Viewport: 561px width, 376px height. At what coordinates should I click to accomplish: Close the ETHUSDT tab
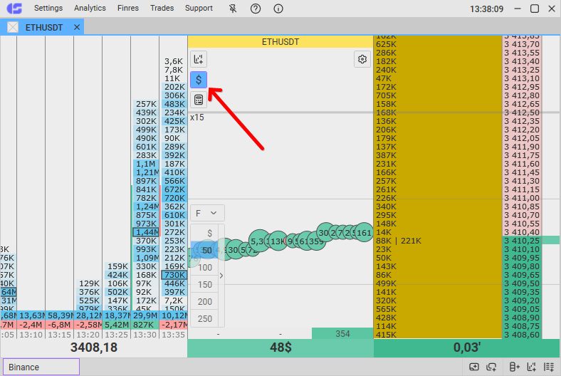click(77, 27)
